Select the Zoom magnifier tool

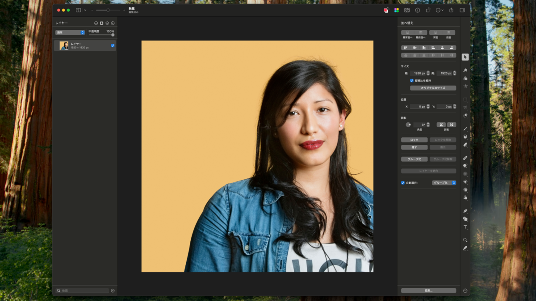pos(465,240)
